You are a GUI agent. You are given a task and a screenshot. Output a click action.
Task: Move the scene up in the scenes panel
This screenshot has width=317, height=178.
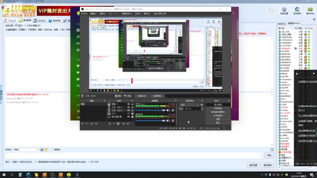pos(92,123)
